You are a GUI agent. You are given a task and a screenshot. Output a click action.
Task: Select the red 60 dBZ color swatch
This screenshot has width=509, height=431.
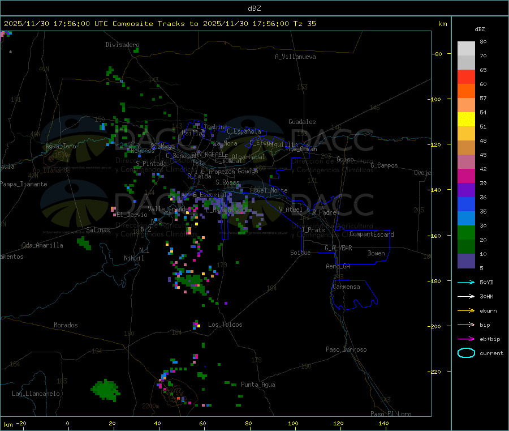pos(466,76)
